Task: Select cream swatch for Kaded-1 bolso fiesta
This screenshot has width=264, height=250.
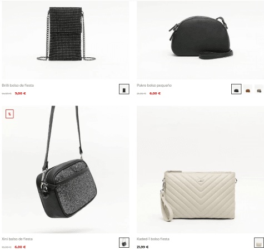Action: point(259,242)
